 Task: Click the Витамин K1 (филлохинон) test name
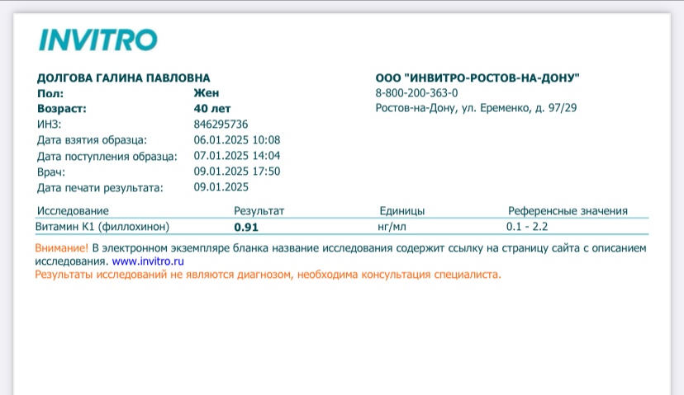click(102, 227)
